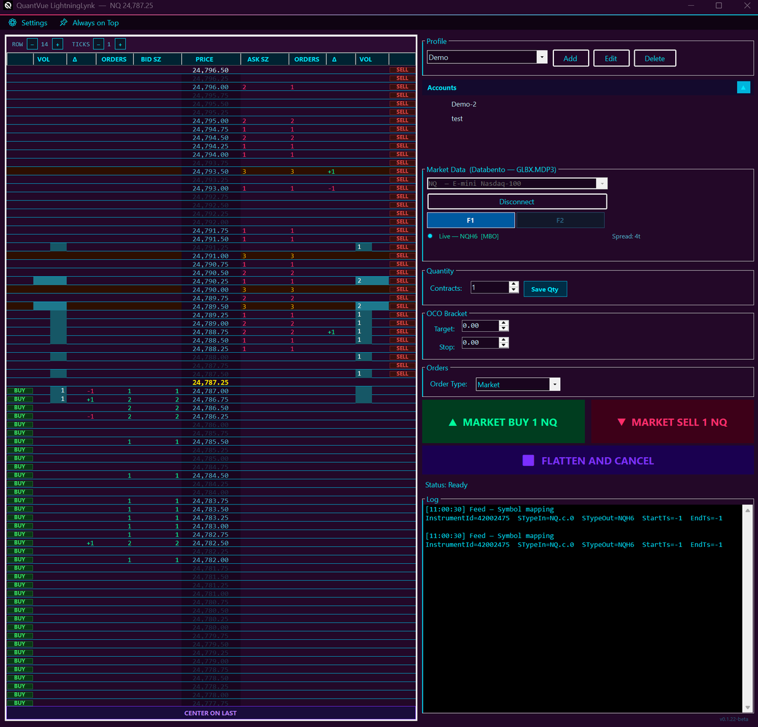Disconnect the market data feed
The image size is (758, 727).
(x=517, y=202)
